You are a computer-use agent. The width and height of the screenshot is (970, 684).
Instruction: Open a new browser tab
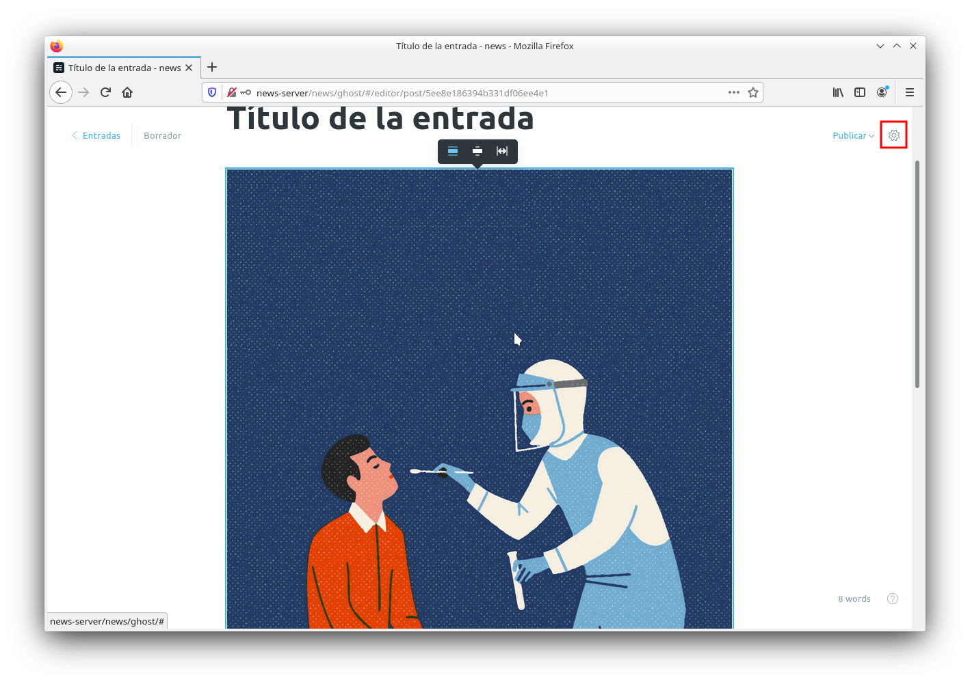click(212, 67)
